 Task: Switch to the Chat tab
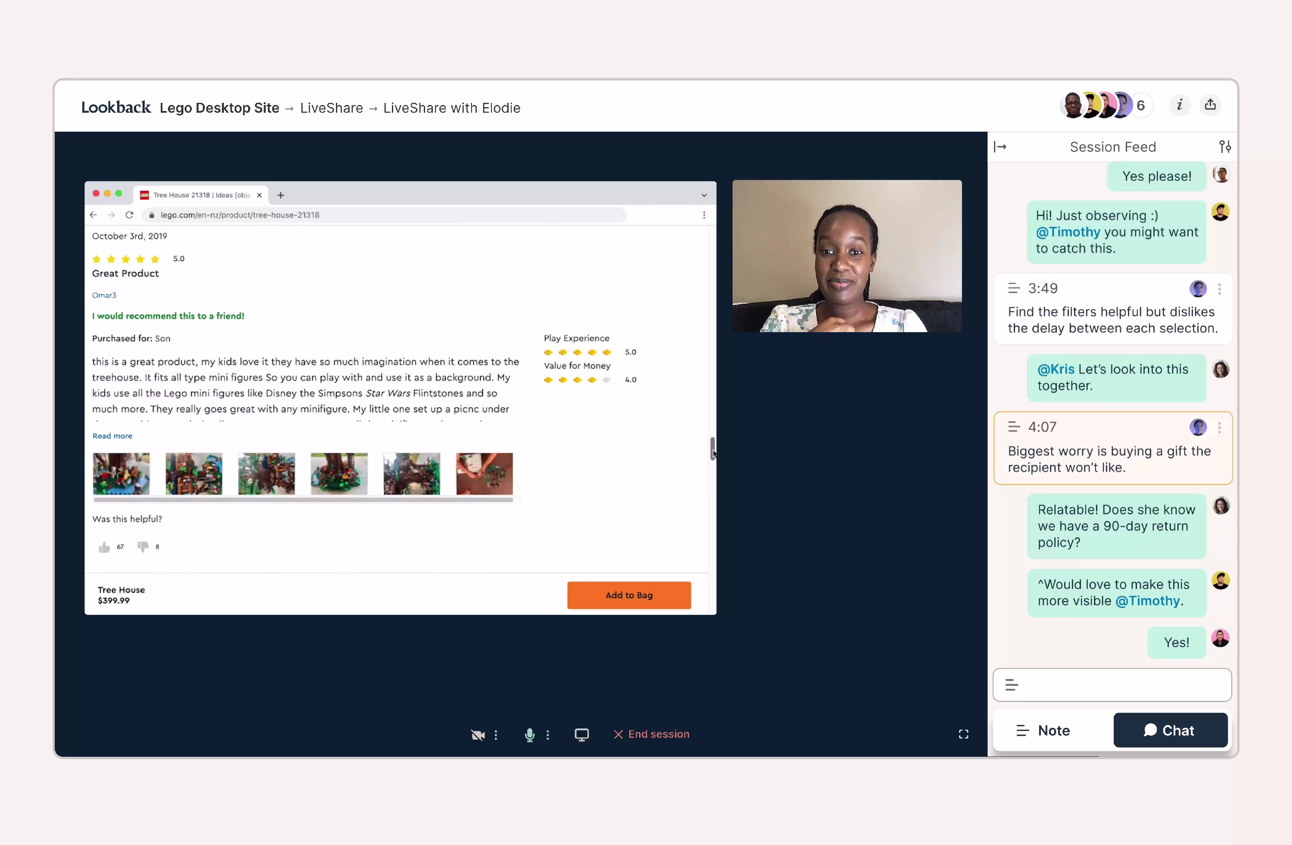(1170, 731)
